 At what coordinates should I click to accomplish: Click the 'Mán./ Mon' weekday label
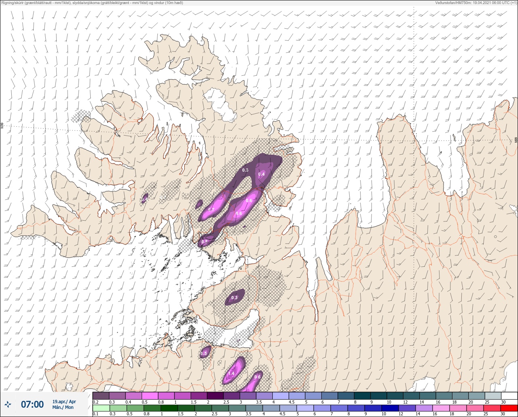coord(63,407)
